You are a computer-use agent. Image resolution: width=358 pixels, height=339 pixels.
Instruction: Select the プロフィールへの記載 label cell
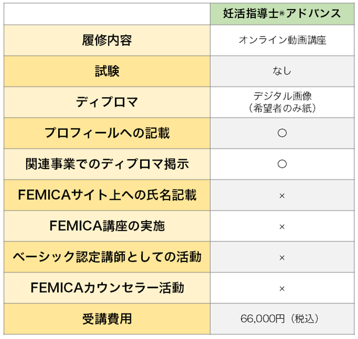click(107, 133)
